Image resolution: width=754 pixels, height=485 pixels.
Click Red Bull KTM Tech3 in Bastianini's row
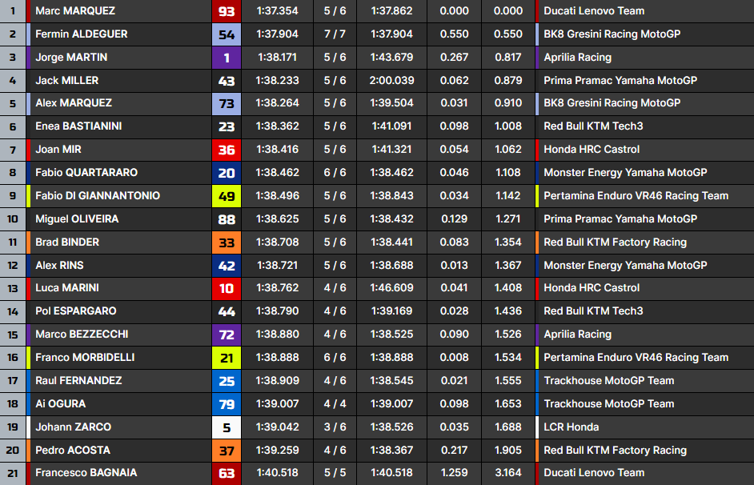click(x=593, y=126)
